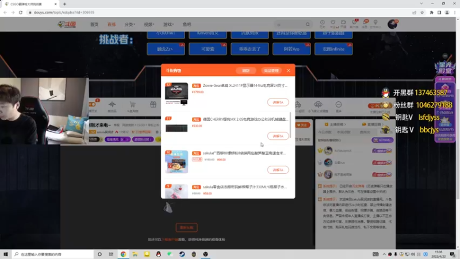
Task: Select challenger 宏图infinite
Action: pyautogui.click(x=333, y=49)
